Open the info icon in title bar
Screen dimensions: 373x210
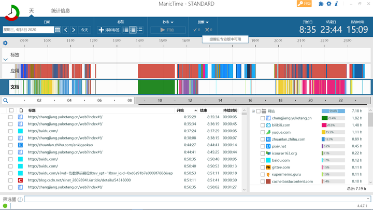(336, 4)
